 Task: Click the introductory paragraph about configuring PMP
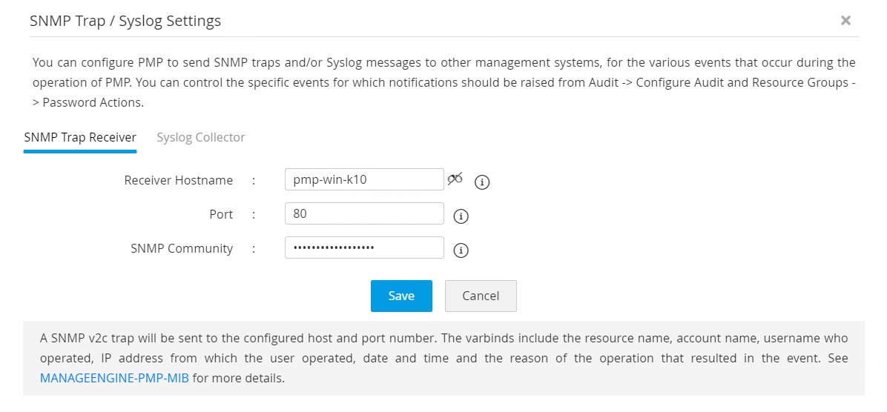(x=443, y=82)
